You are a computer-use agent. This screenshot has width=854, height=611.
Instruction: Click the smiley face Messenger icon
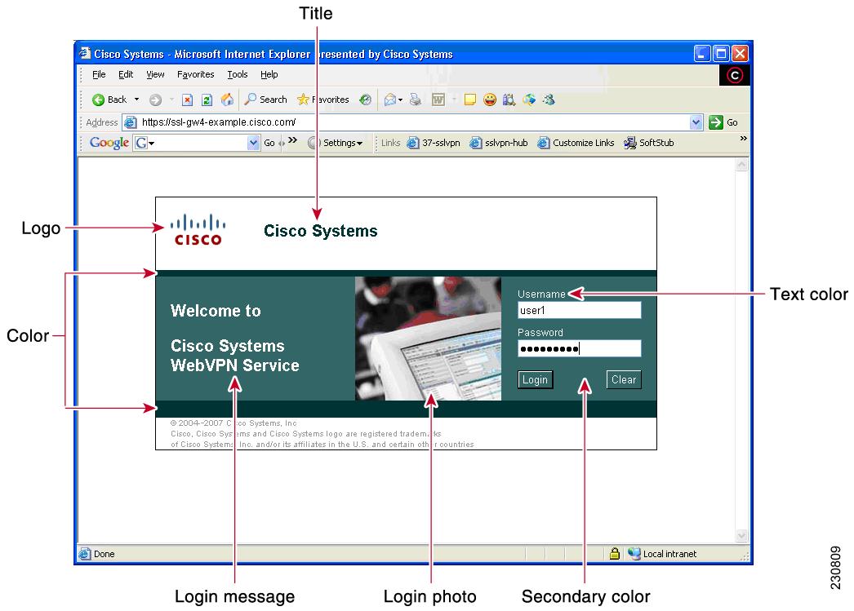coord(490,100)
